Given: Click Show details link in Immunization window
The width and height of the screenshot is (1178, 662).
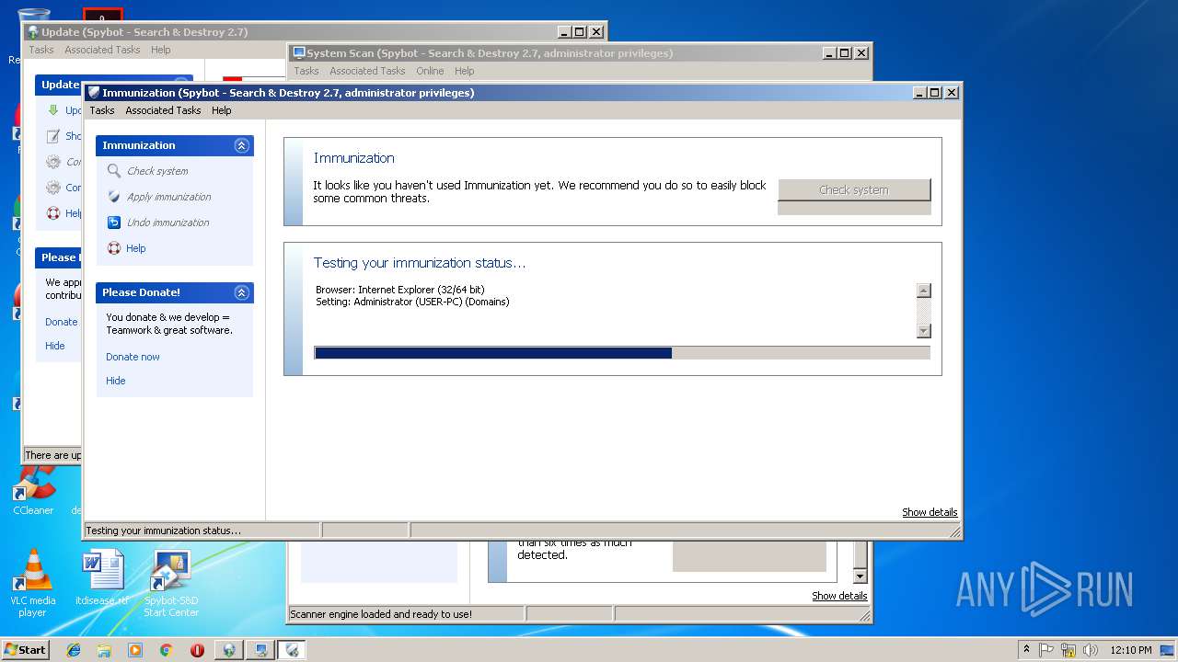Looking at the screenshot, I should pos(930,512).
